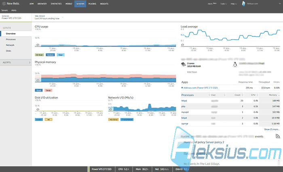
Task: Click the 295 ms response time value
Action: pos(249,88)
